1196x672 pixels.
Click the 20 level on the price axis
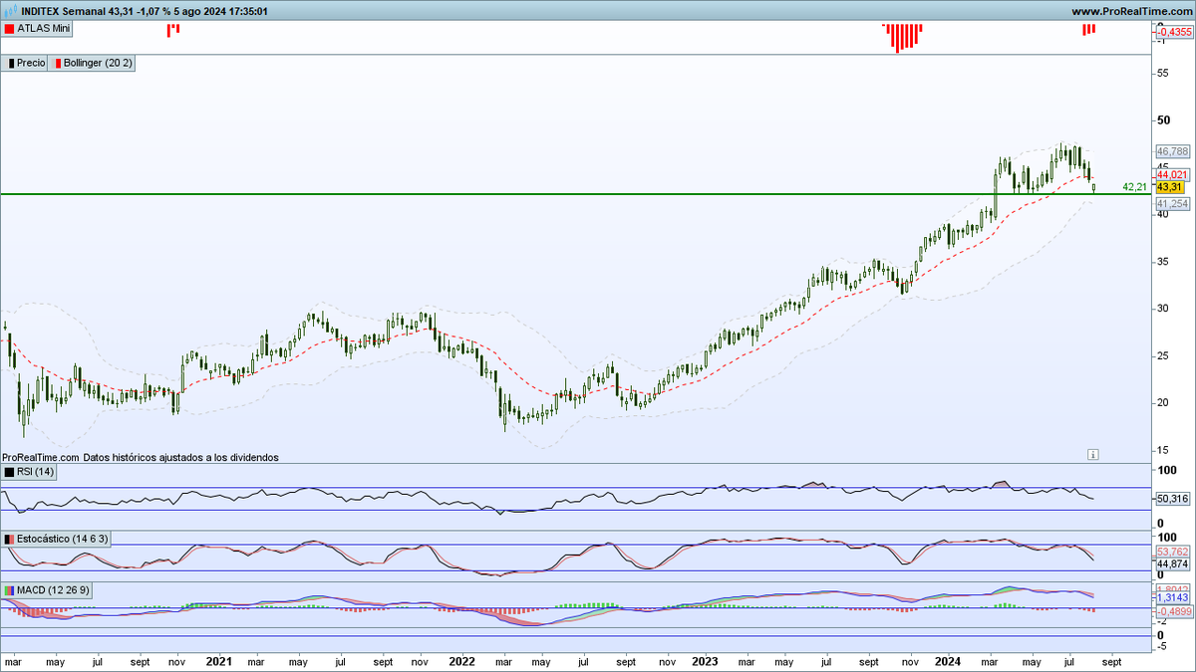click(x=1162, y=402)
